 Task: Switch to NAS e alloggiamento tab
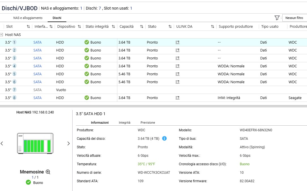pyautogui.click(x=28, y=18)
